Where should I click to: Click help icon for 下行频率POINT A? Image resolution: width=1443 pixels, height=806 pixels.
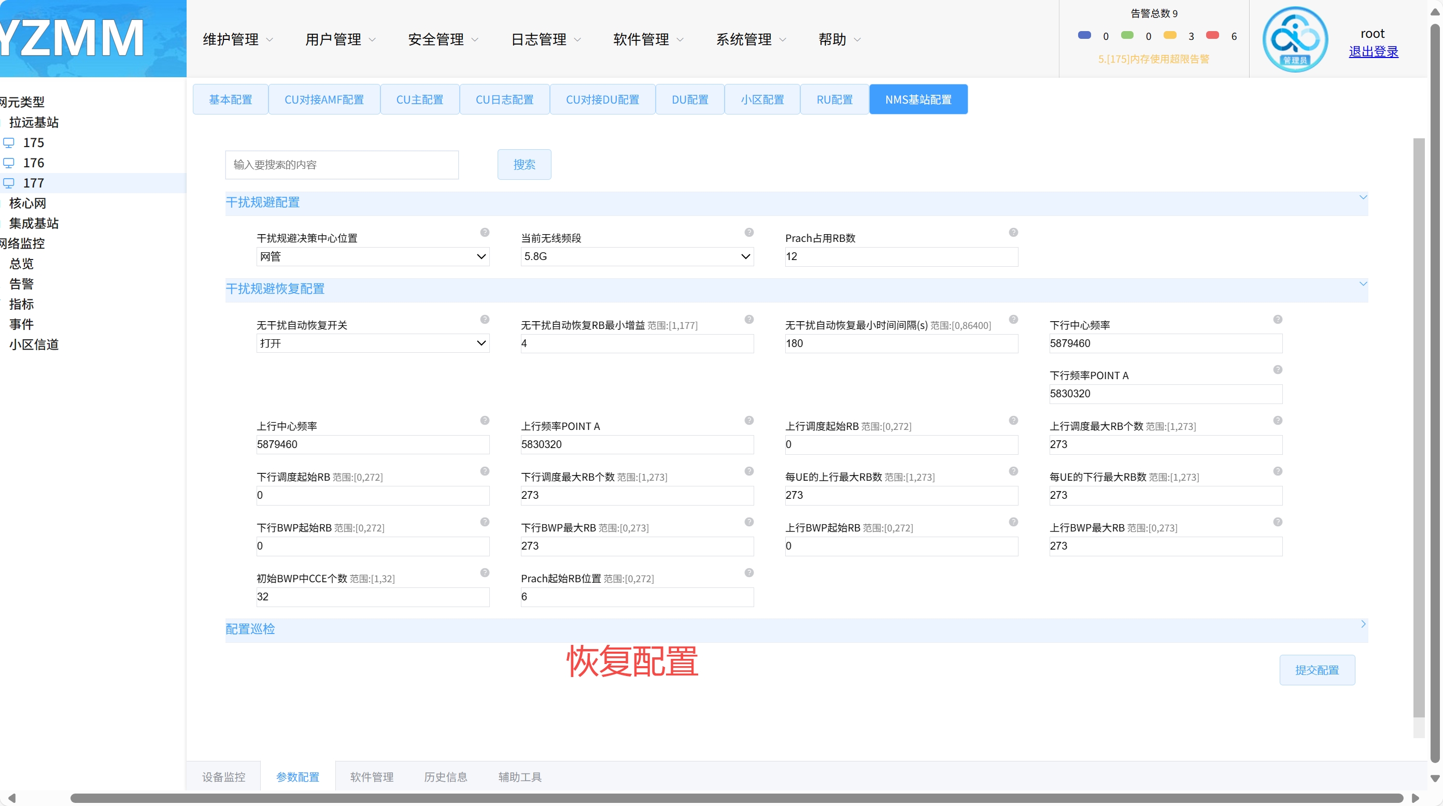(x=1278, y=370)
